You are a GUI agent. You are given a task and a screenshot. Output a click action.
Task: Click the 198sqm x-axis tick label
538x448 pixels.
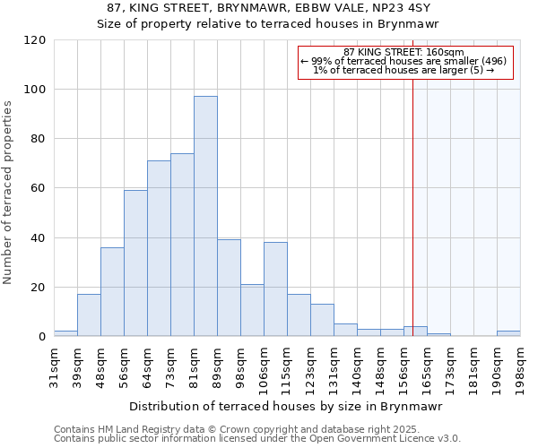520,367
